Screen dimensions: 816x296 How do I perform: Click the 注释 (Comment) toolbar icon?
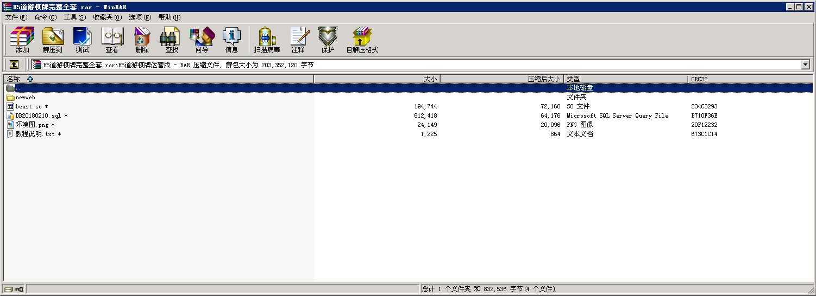tap(298, 40)
